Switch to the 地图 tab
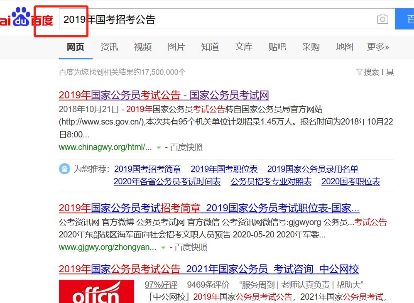 click(x=344, y=47)
